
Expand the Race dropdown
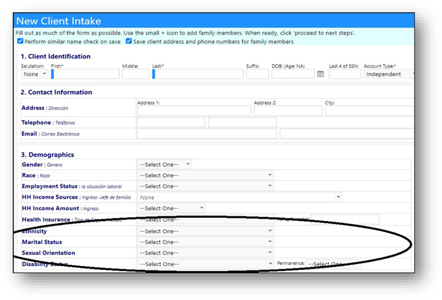205,175
